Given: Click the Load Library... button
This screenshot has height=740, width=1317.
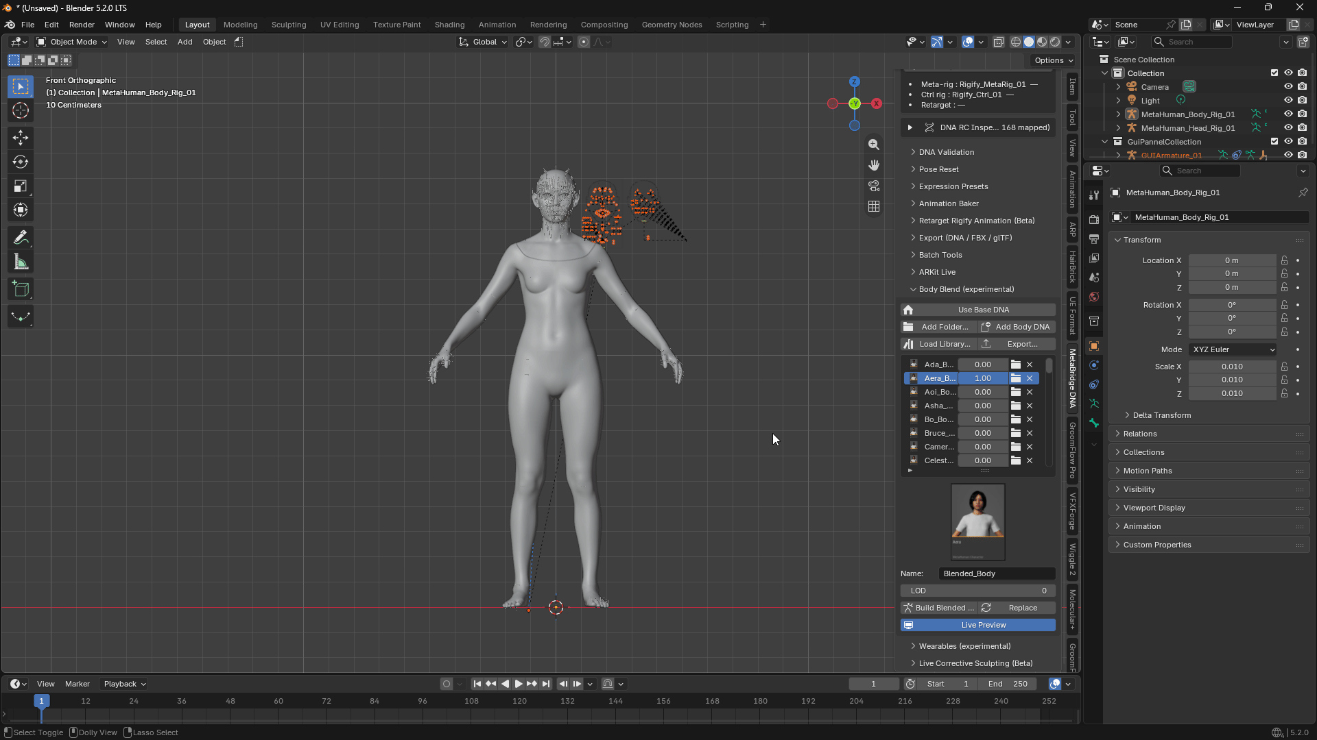Looking at the screenshot, I should tap(938, 344).
